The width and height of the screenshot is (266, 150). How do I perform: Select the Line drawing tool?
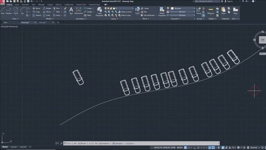click(2, 11)
